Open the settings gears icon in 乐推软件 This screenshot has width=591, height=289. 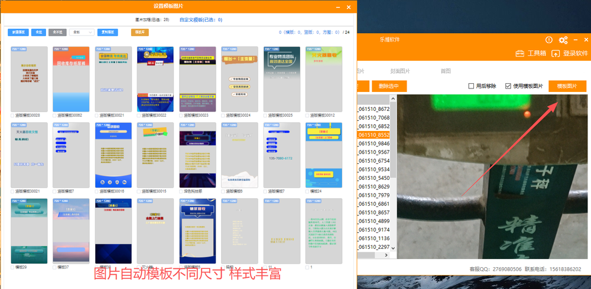click(563, 40)
